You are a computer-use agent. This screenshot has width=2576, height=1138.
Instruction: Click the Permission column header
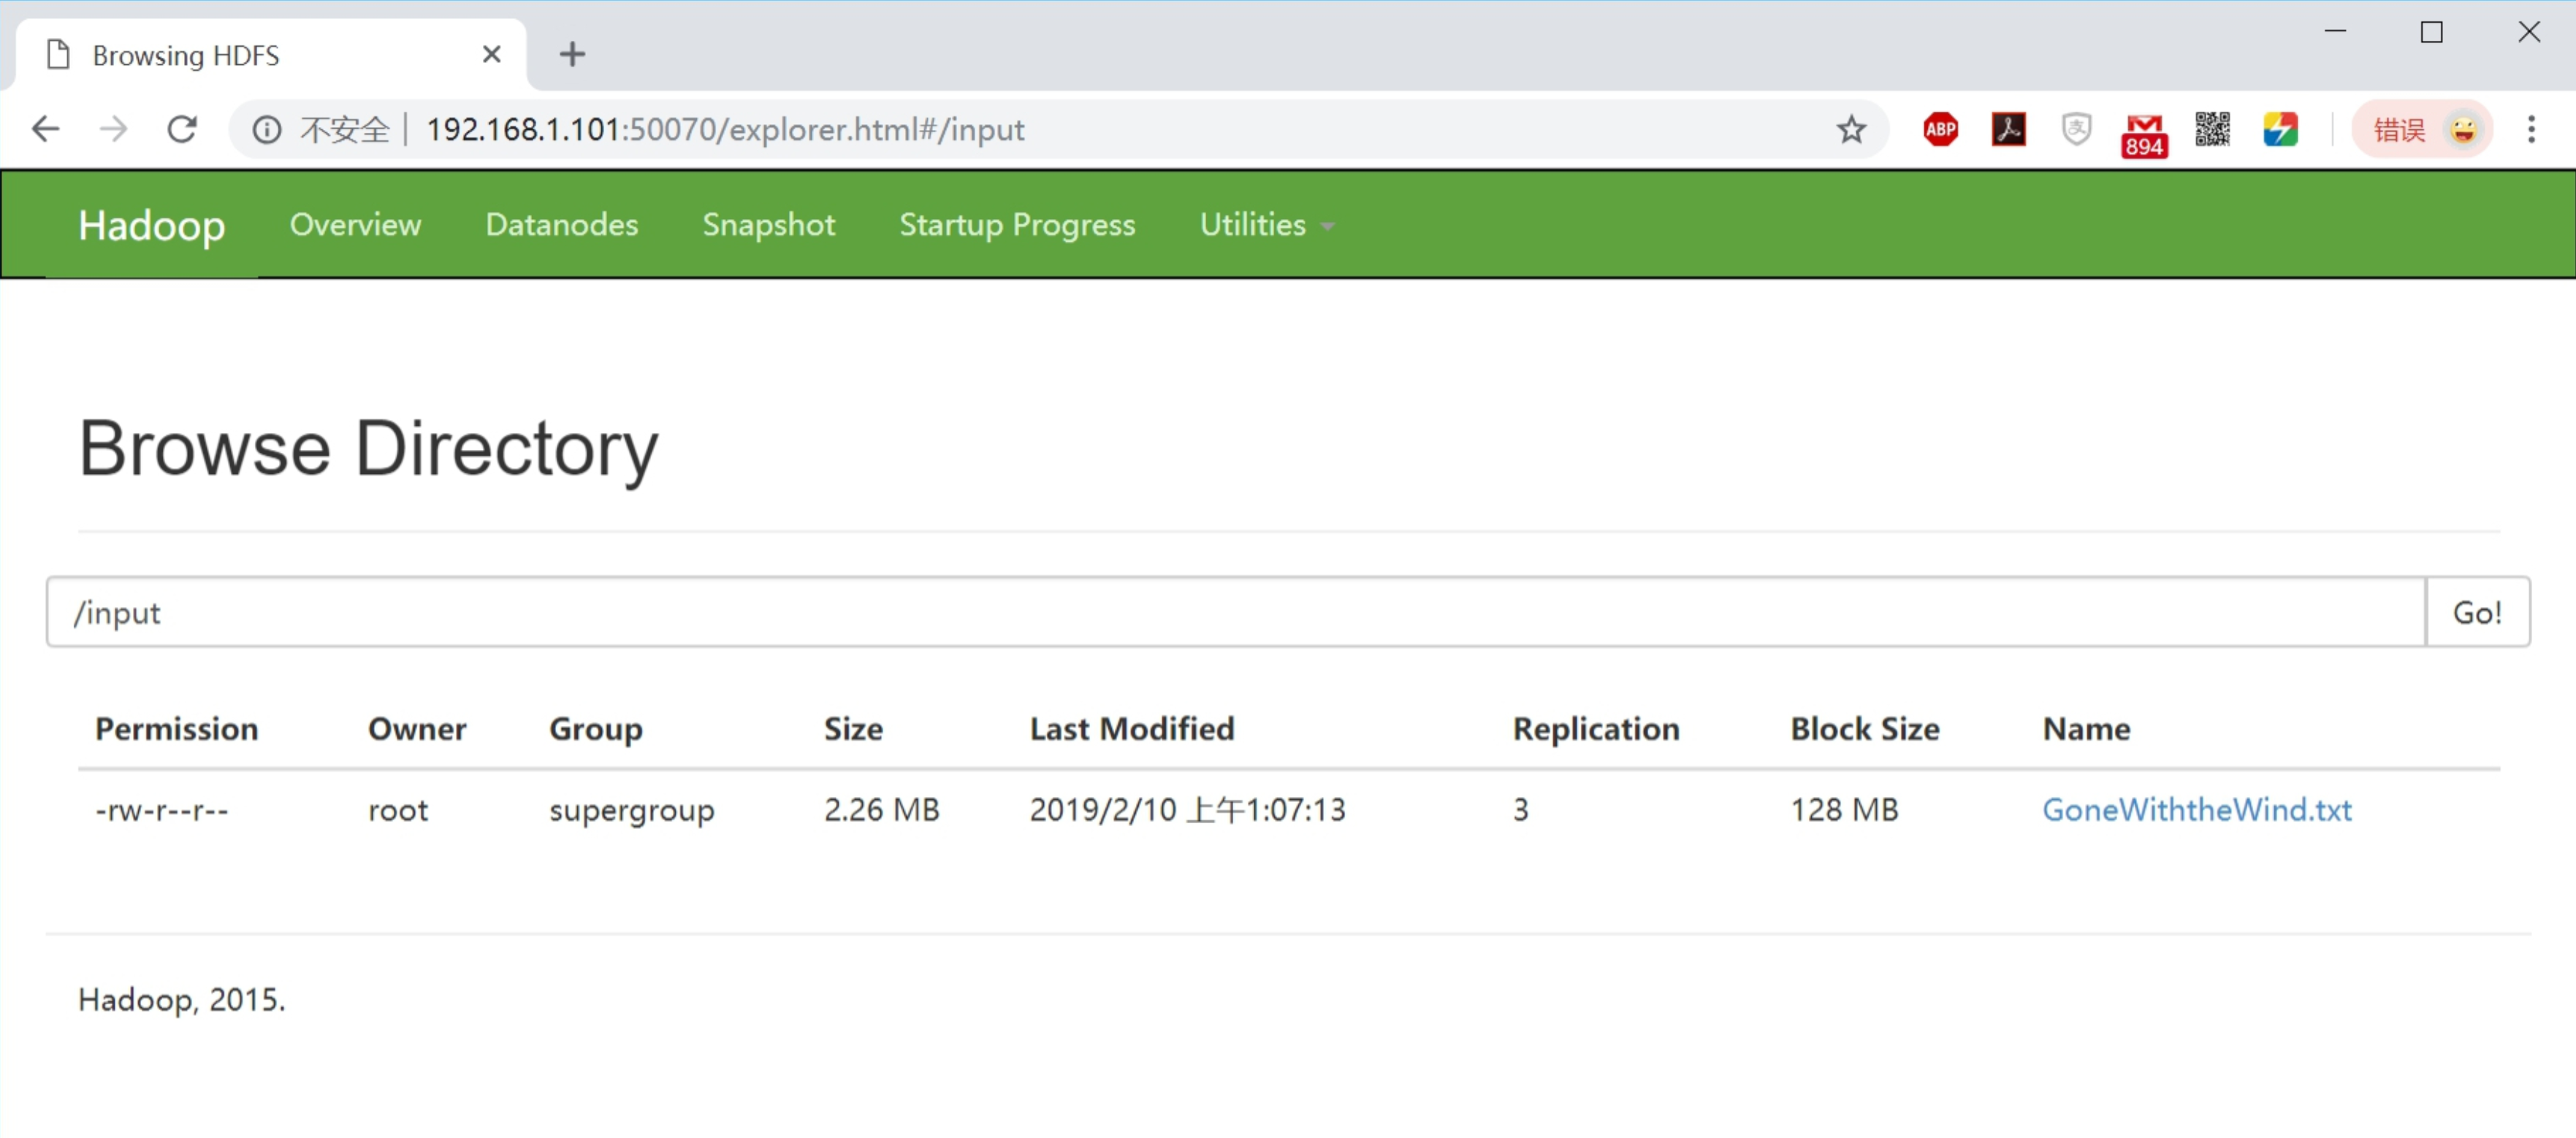[x=176, y=728]
